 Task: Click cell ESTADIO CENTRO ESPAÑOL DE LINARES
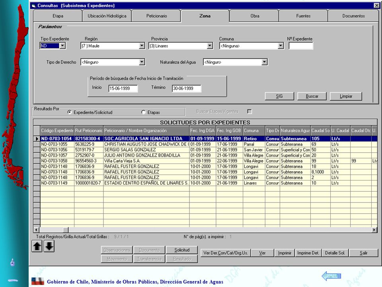pyautogui.click(x=146, y=183)
